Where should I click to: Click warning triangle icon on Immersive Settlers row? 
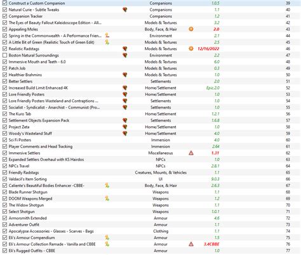pos(191,153)
